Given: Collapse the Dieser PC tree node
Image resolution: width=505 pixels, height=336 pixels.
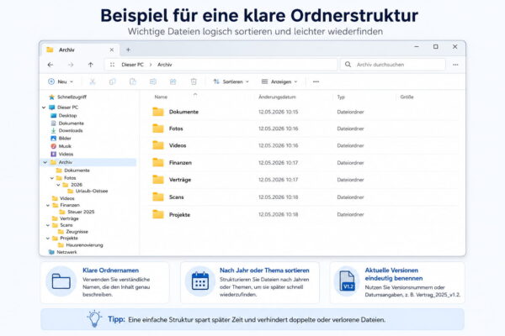Looking at the screenshot, I should pyautogui.click(x=44, y=108).
